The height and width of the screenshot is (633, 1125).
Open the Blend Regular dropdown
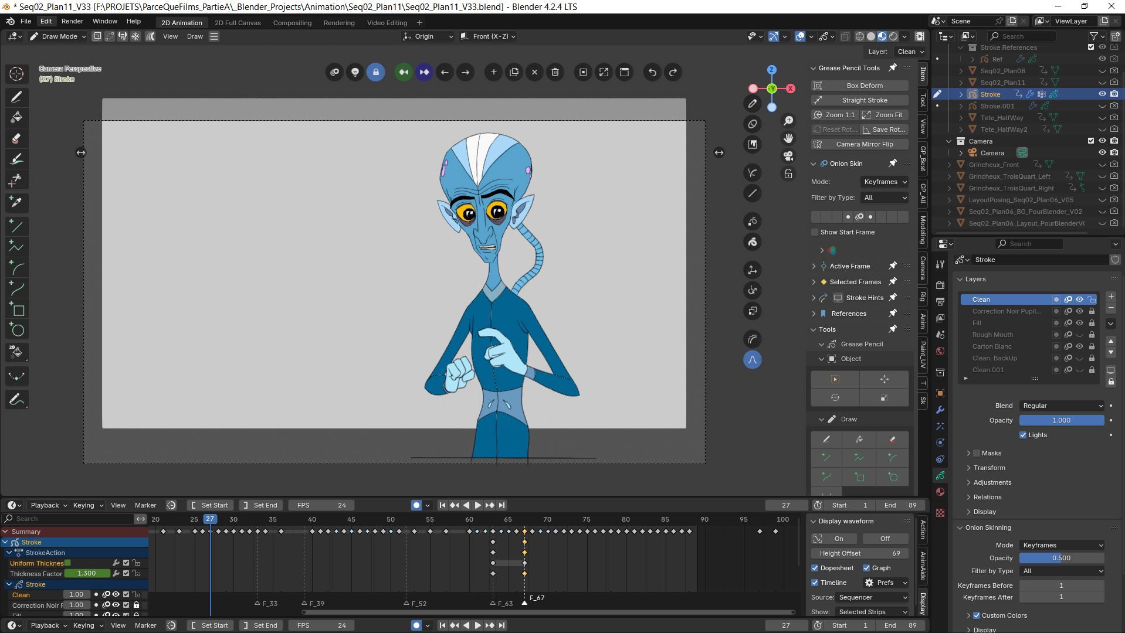point(1062,406)
